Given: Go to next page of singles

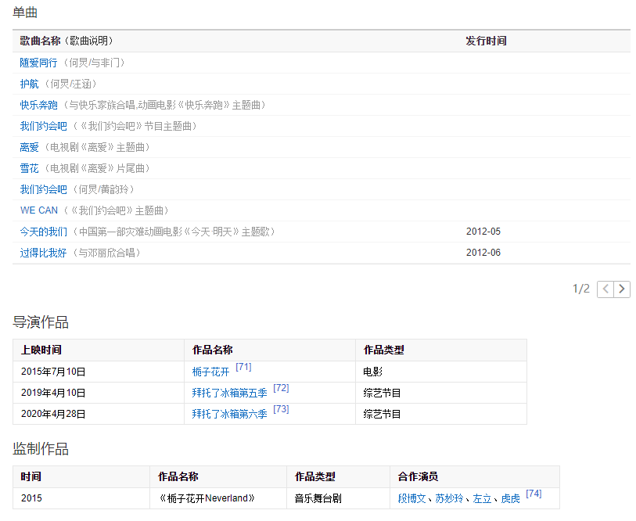Looking at the screenshot, I should pyautogui.click(x=622, y=289).
